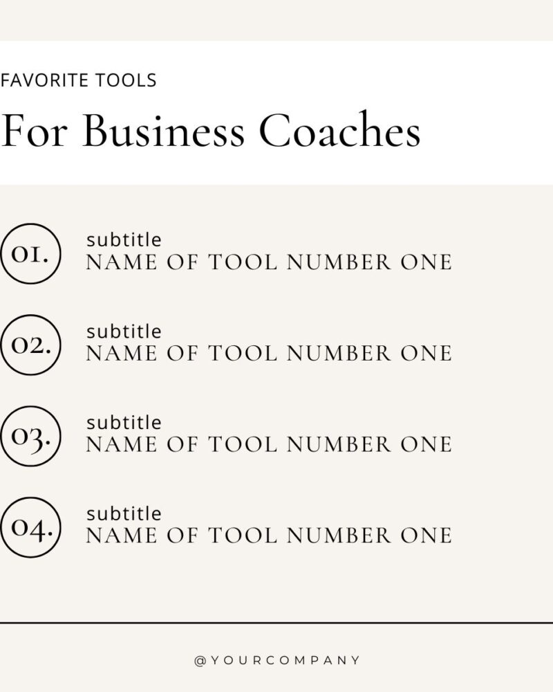Select the subtitle text beside 03.
Viewport: 553px width, 692px height.
[124, 422]
